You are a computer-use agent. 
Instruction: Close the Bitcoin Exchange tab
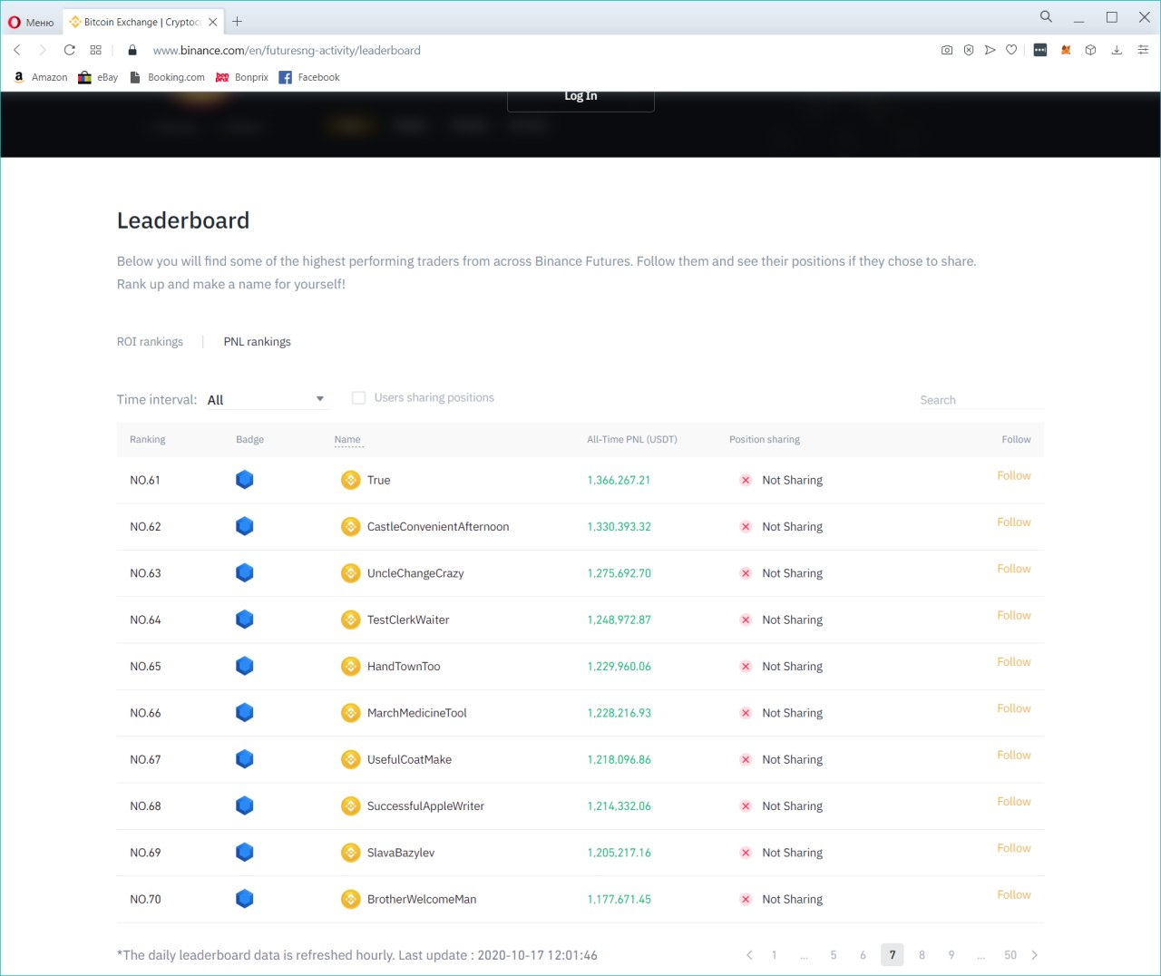tap(213, 22)
